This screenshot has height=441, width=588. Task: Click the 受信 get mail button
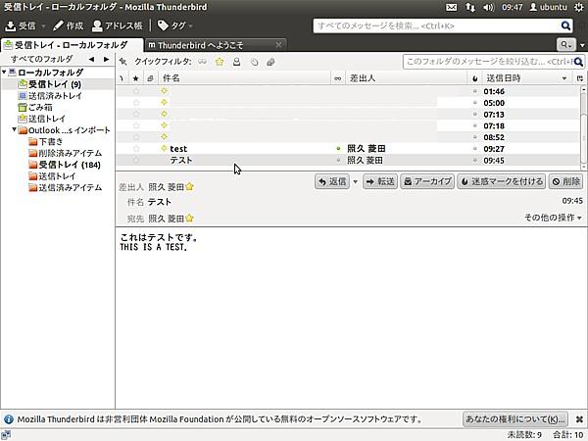(x=21, y=25)
